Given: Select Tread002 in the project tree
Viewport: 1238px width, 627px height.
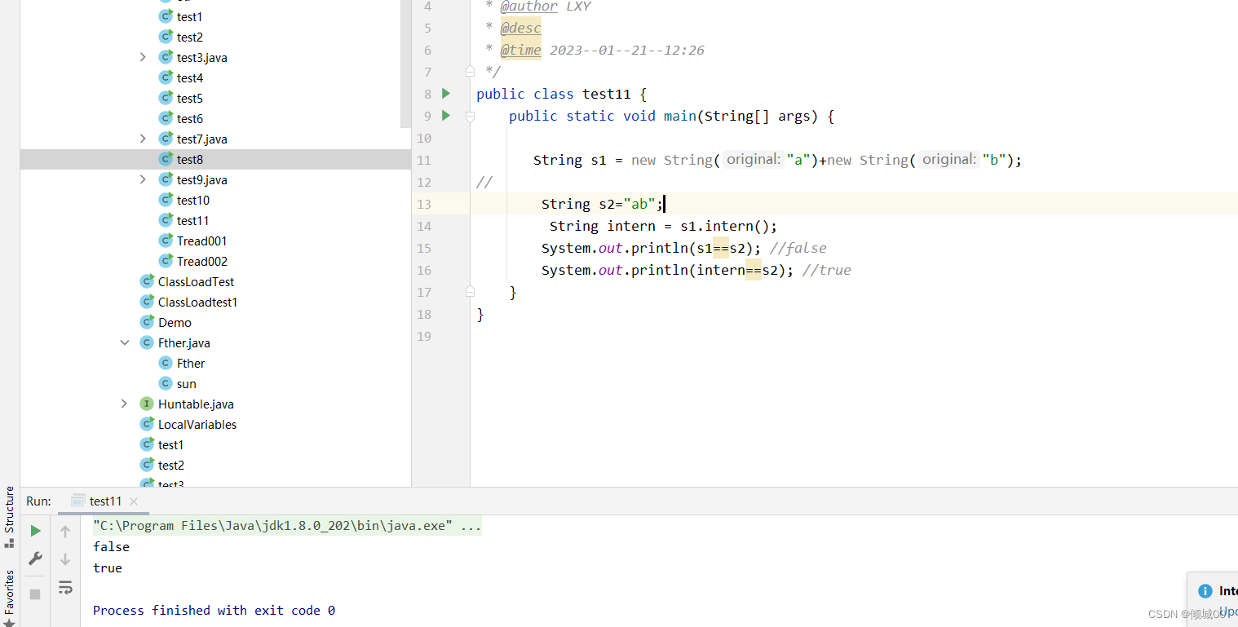Looking at the screenshot, I should coord(202,261).
